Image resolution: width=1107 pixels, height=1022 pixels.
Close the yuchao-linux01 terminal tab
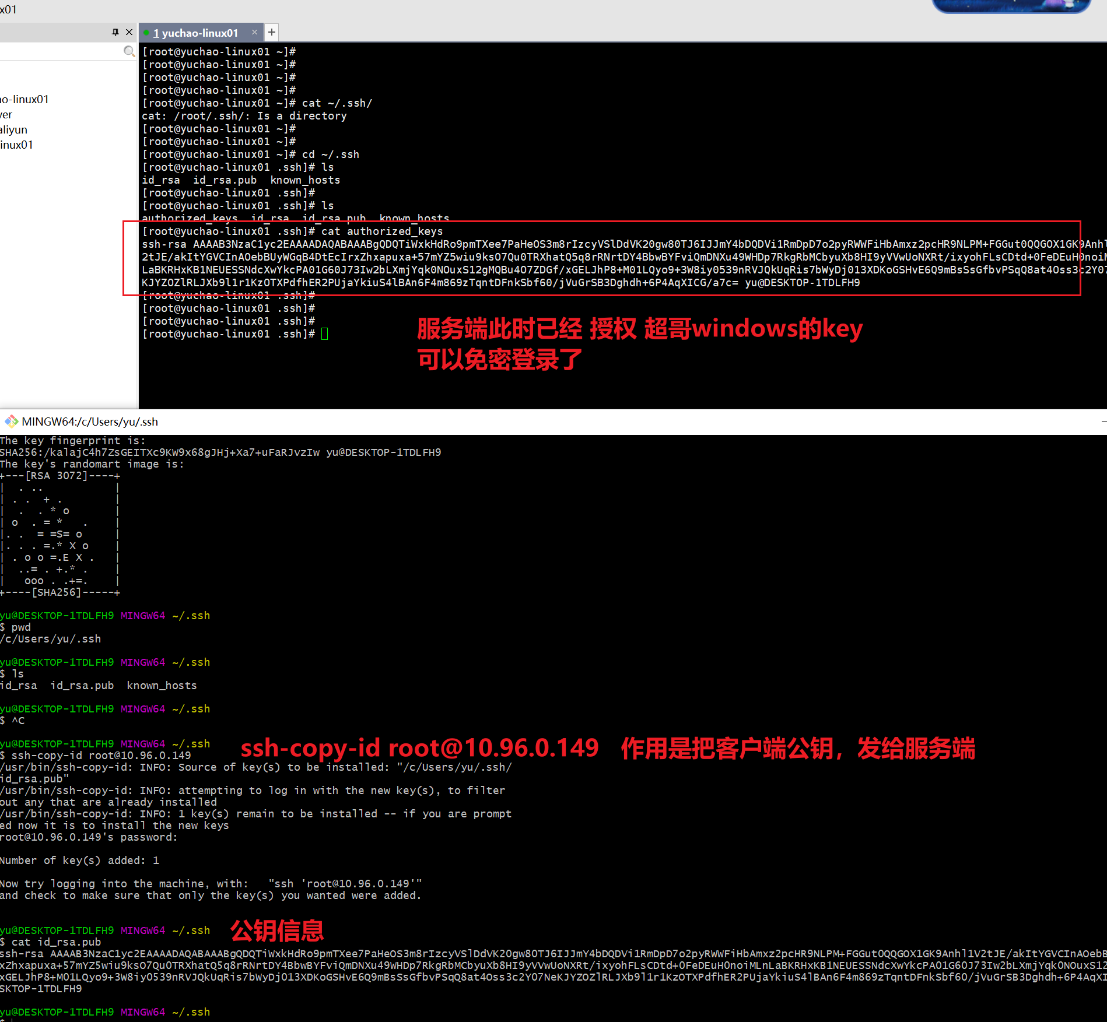(x=254, y=33)
